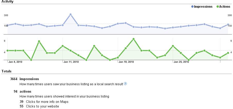Click the last blue impressions data point
233x109 pixels.
(228, 25)
